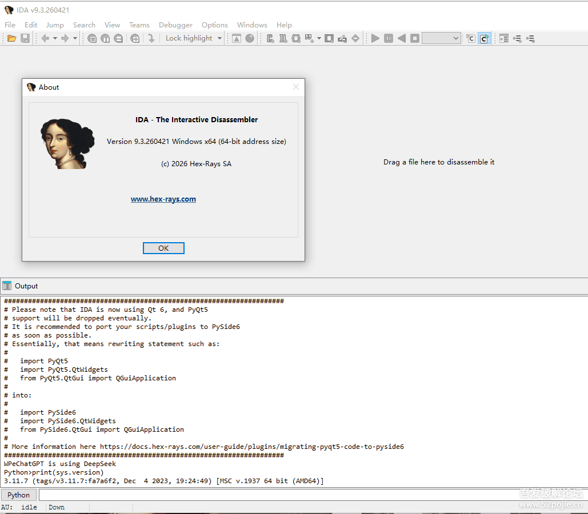The width and height of the screenshot is (588, 514).
Task: Open the Search menu
Action: pyautogui.click(x=84, y=25)
